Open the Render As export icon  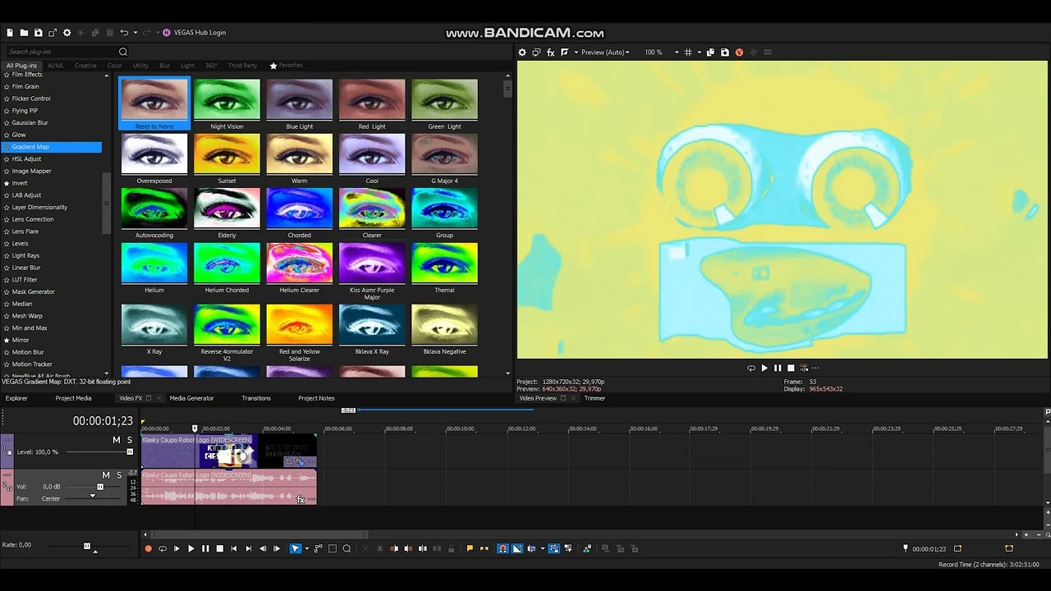53,33
